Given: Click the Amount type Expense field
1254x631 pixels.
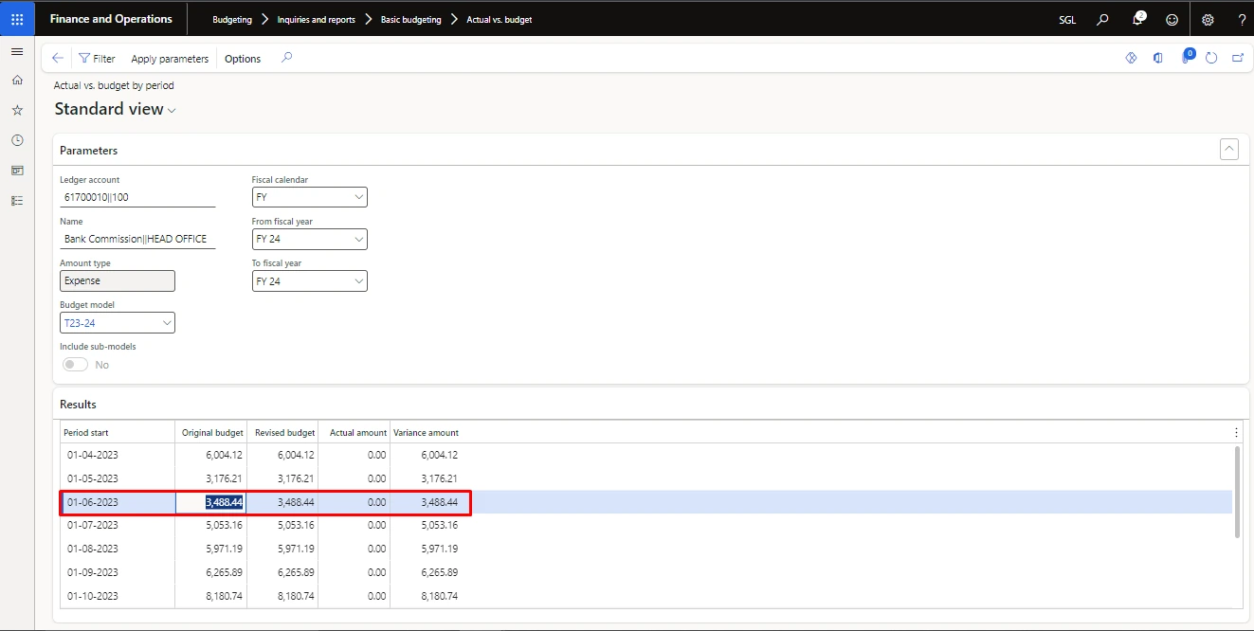Looking at the screenshot, I should 118,281.
